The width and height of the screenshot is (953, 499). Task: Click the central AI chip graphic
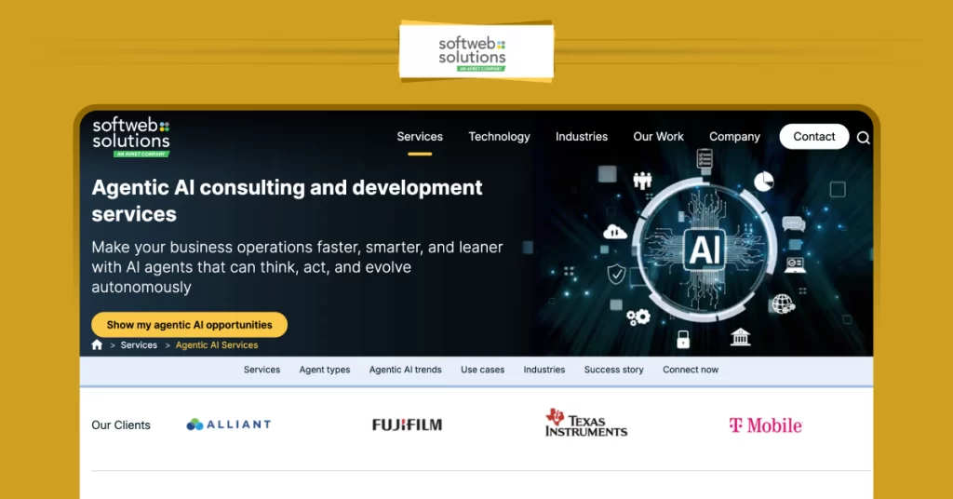pyautogui.click(x=705, y=249)
